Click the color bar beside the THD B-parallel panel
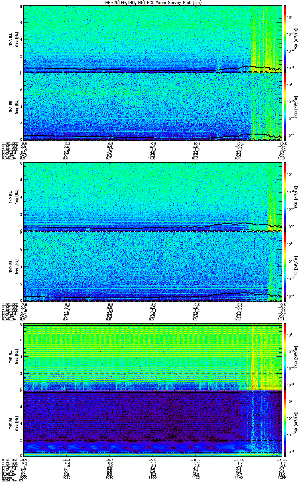Image resolution: width=301 pixels, height=483 pixels. tap(285, 266)
